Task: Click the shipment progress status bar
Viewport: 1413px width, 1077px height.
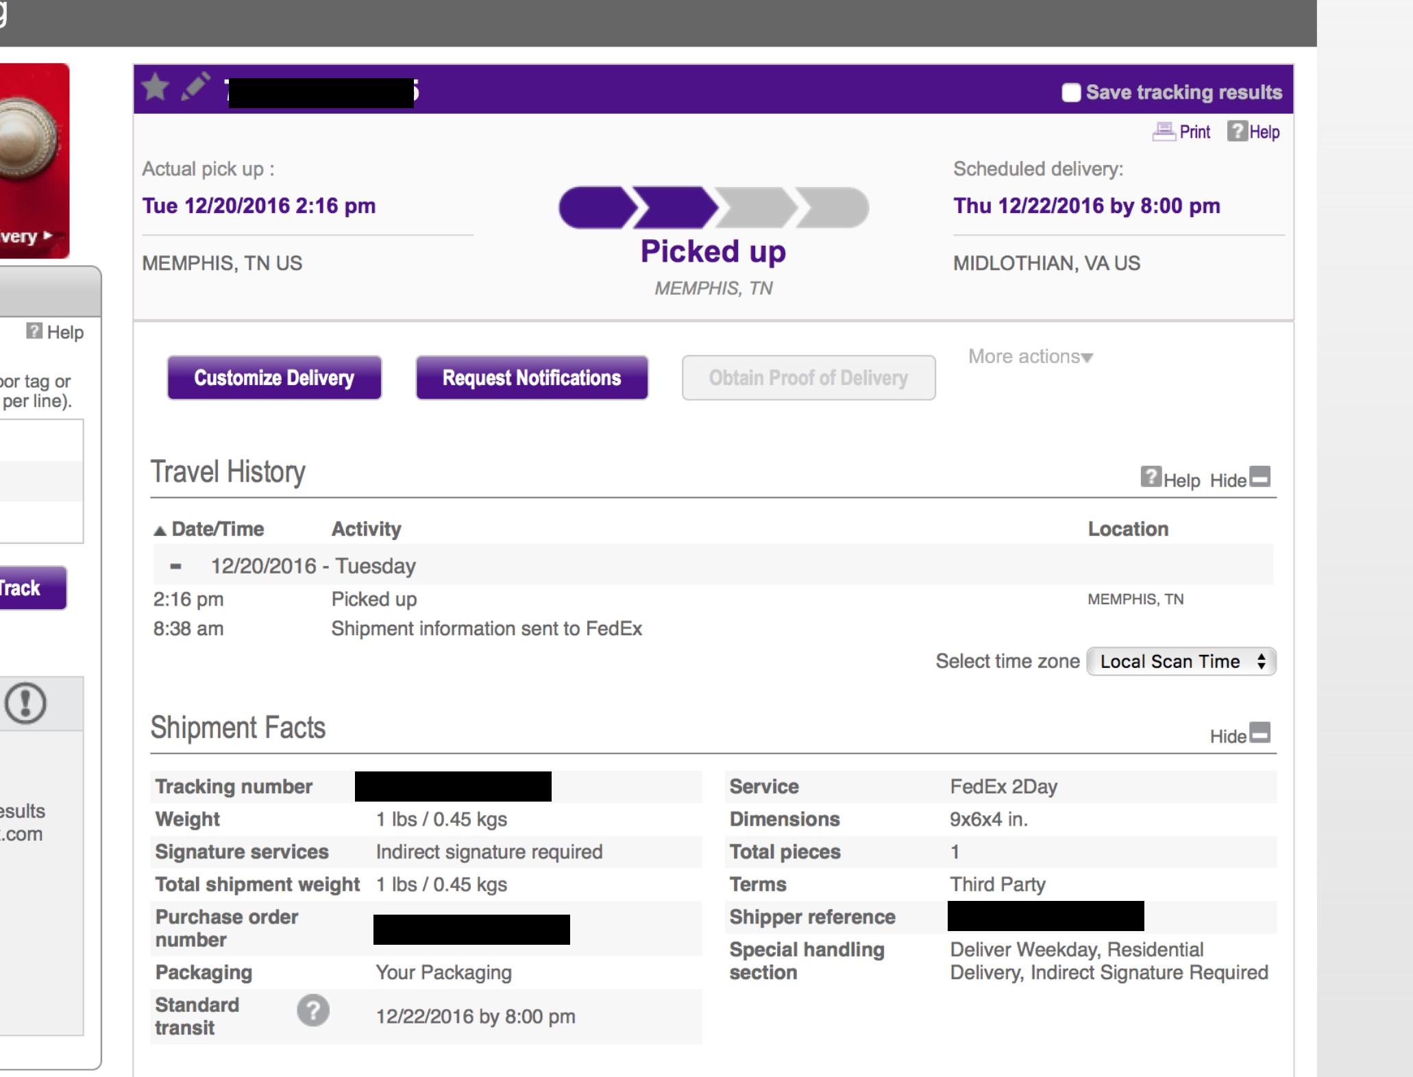Action: coord(713,208)
